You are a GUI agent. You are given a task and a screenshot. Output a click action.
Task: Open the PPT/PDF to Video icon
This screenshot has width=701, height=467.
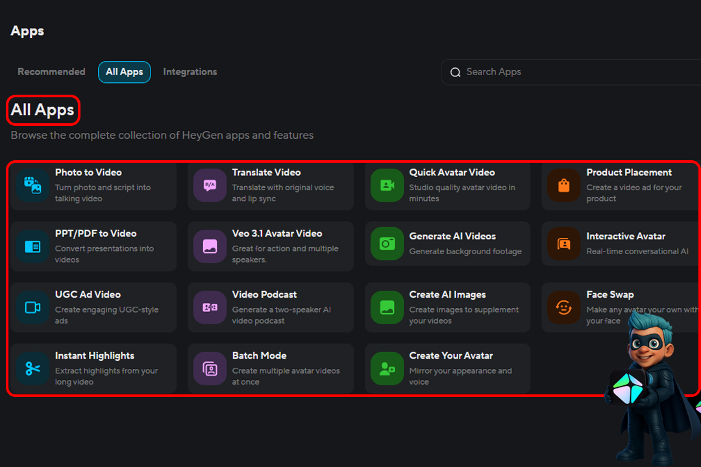click(x=32, y=246)
